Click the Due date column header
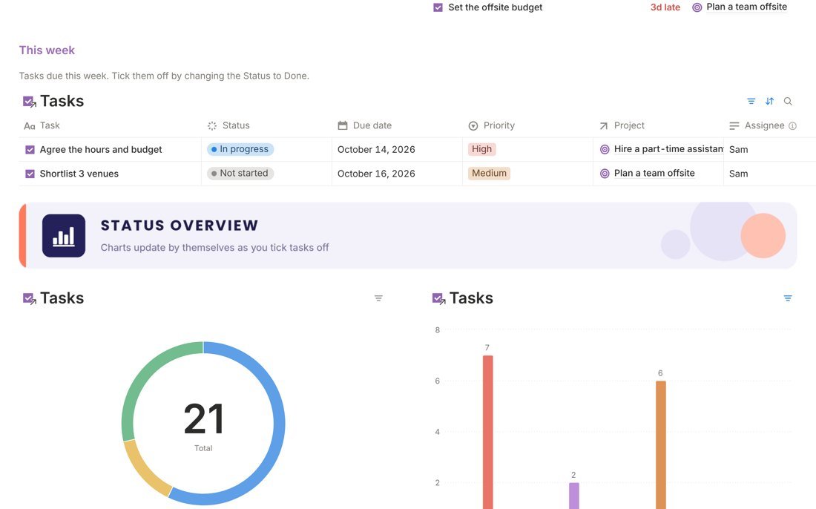The width and height of the screenshot is (816, 509). click(397, 125)
